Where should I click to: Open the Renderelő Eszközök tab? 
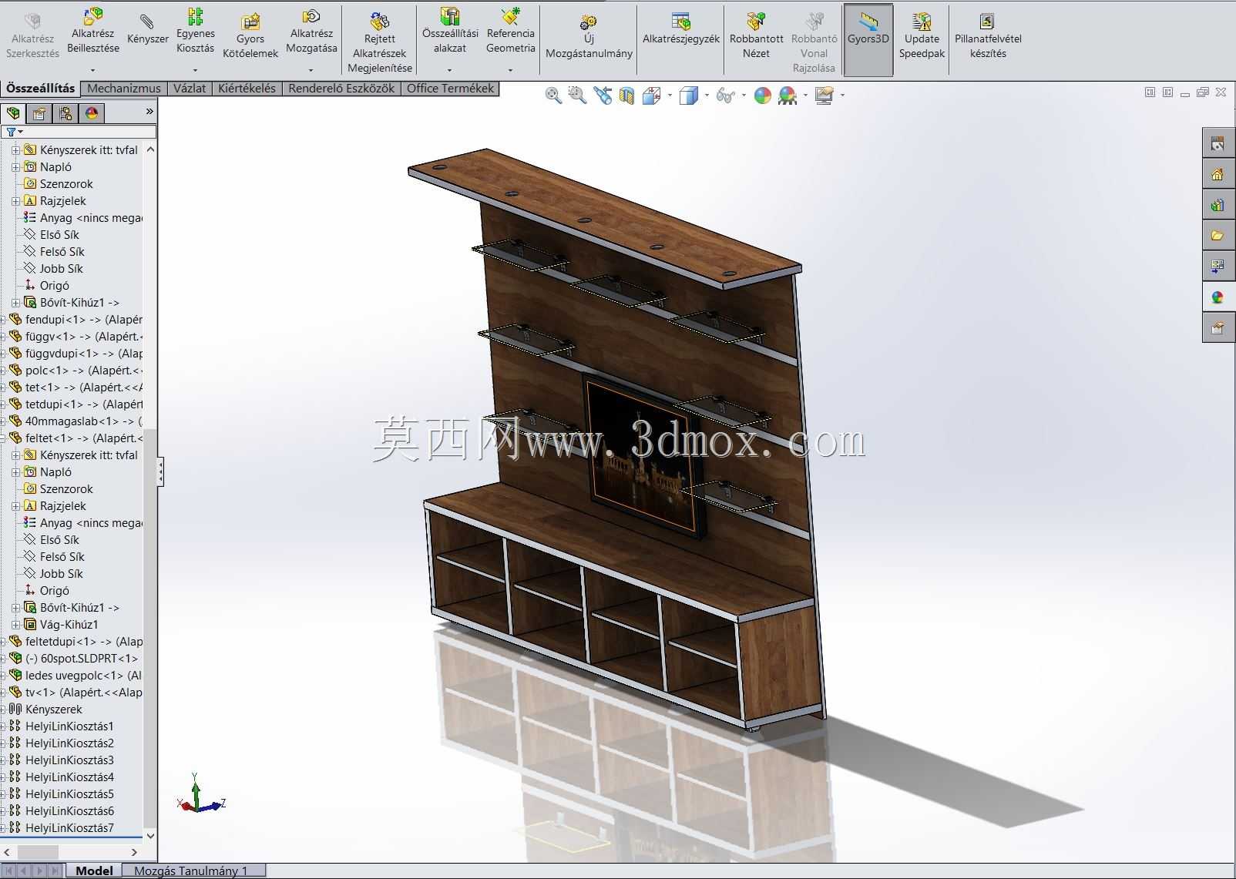pos(341,88)
